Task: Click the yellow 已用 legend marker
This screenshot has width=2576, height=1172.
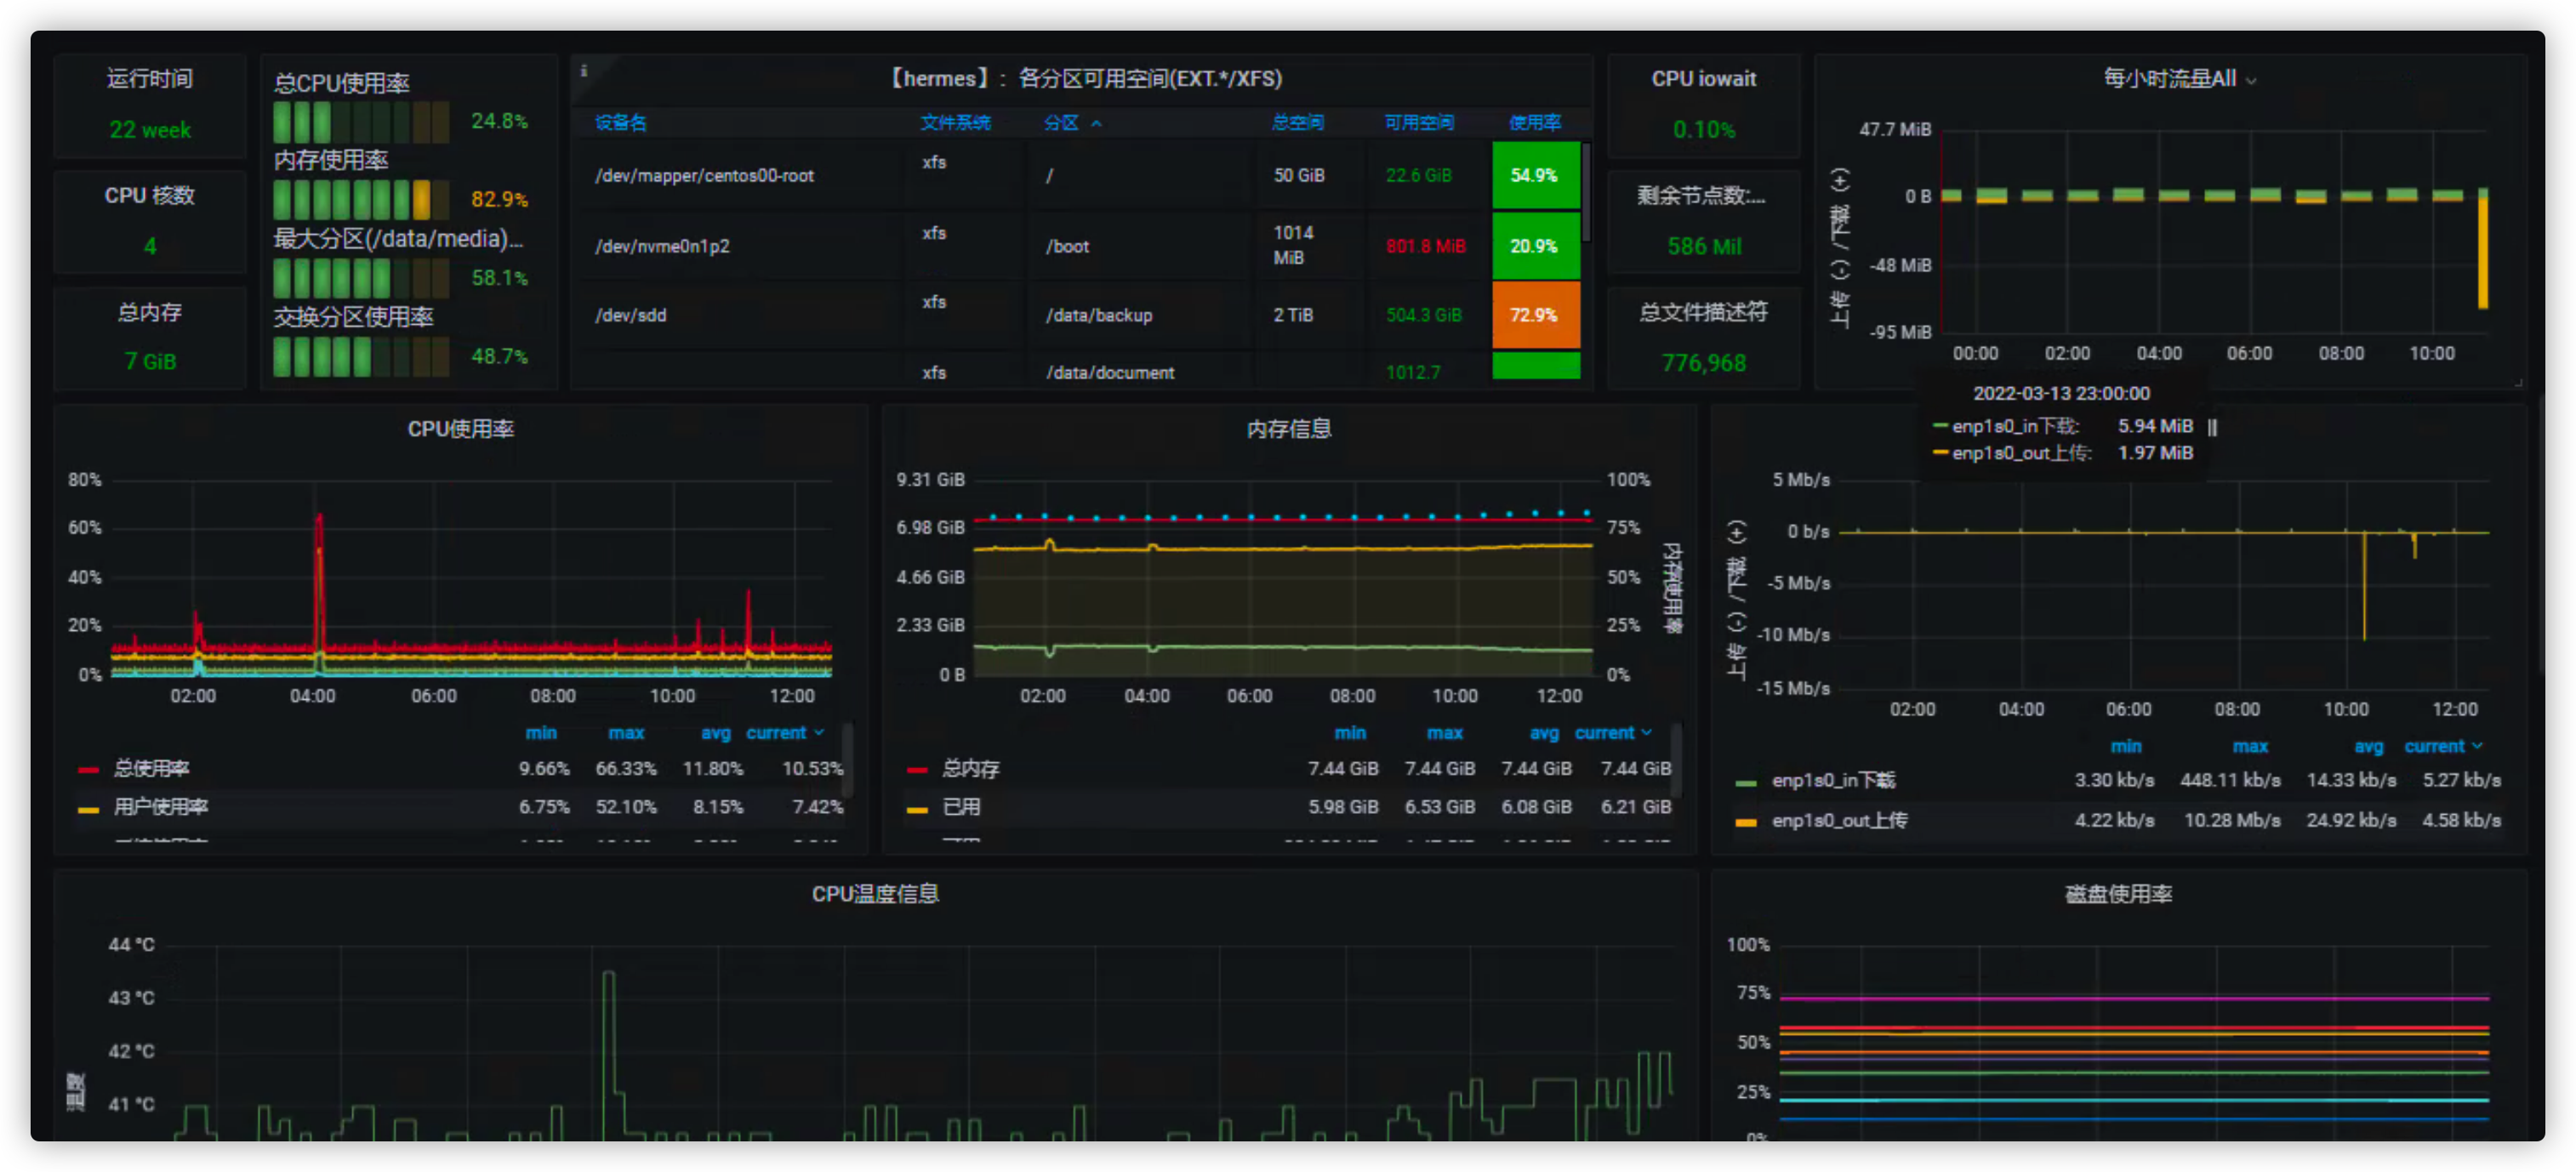Action: [x=917, y=807]
